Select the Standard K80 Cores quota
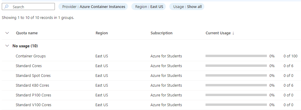The height and width of the screenshot is (110, 301). 32,85
